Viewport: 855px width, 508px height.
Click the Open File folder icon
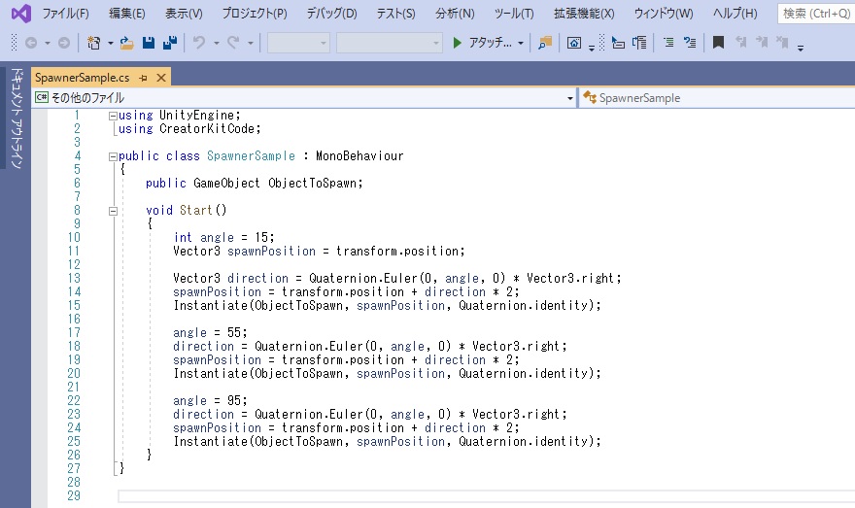127,43
